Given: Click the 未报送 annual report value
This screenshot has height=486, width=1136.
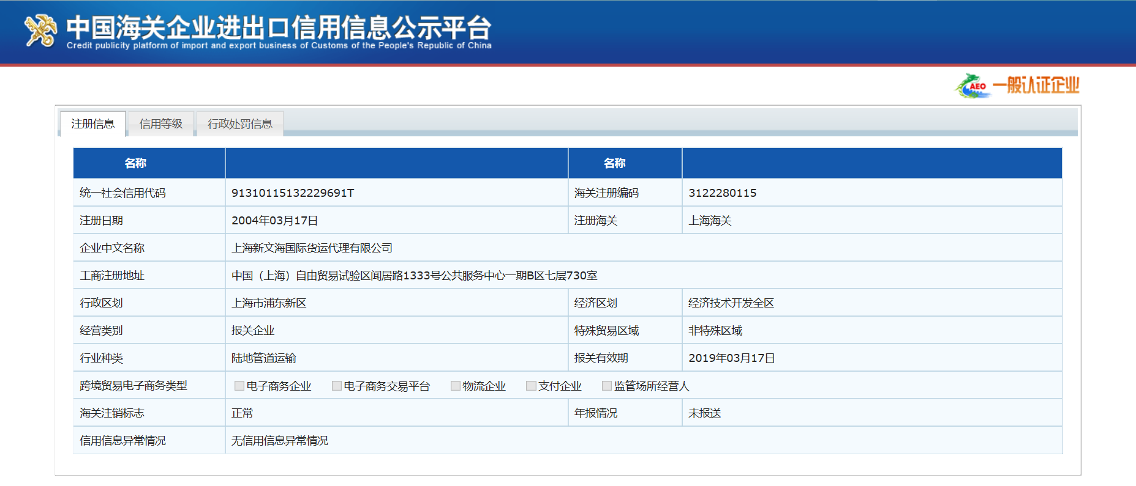Looking at the screenshot, I should 705,413.
